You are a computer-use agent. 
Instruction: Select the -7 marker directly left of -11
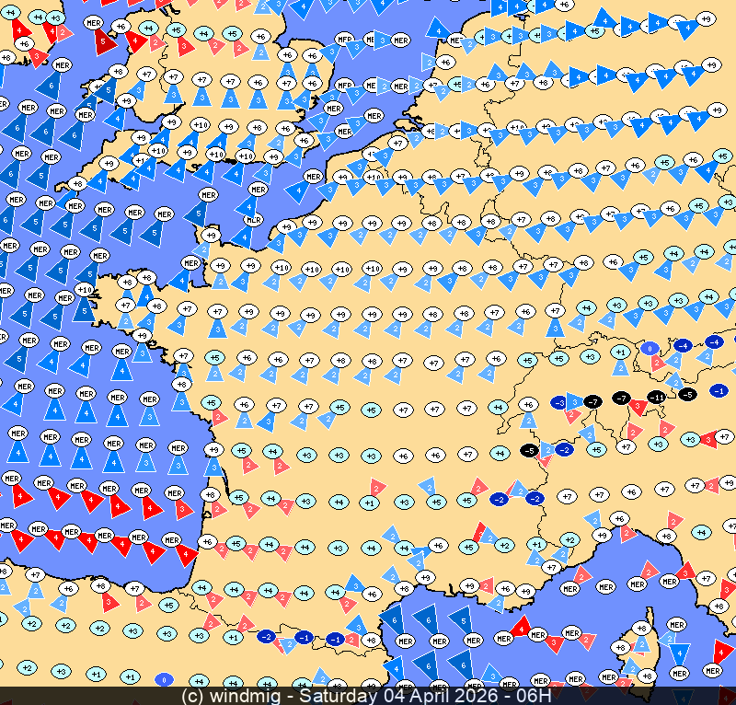(x=623, y=398)
